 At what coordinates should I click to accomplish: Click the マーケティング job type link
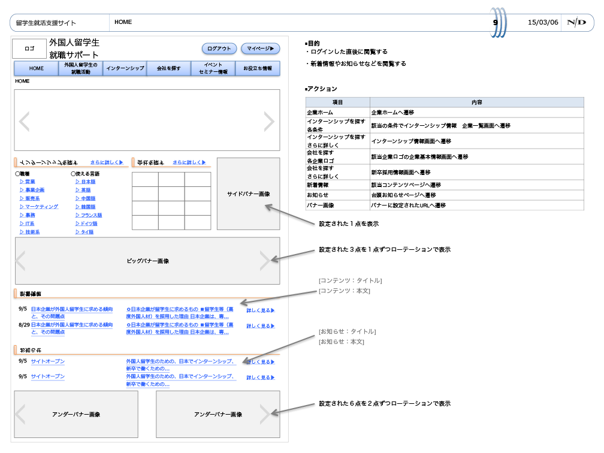[38, 207]
